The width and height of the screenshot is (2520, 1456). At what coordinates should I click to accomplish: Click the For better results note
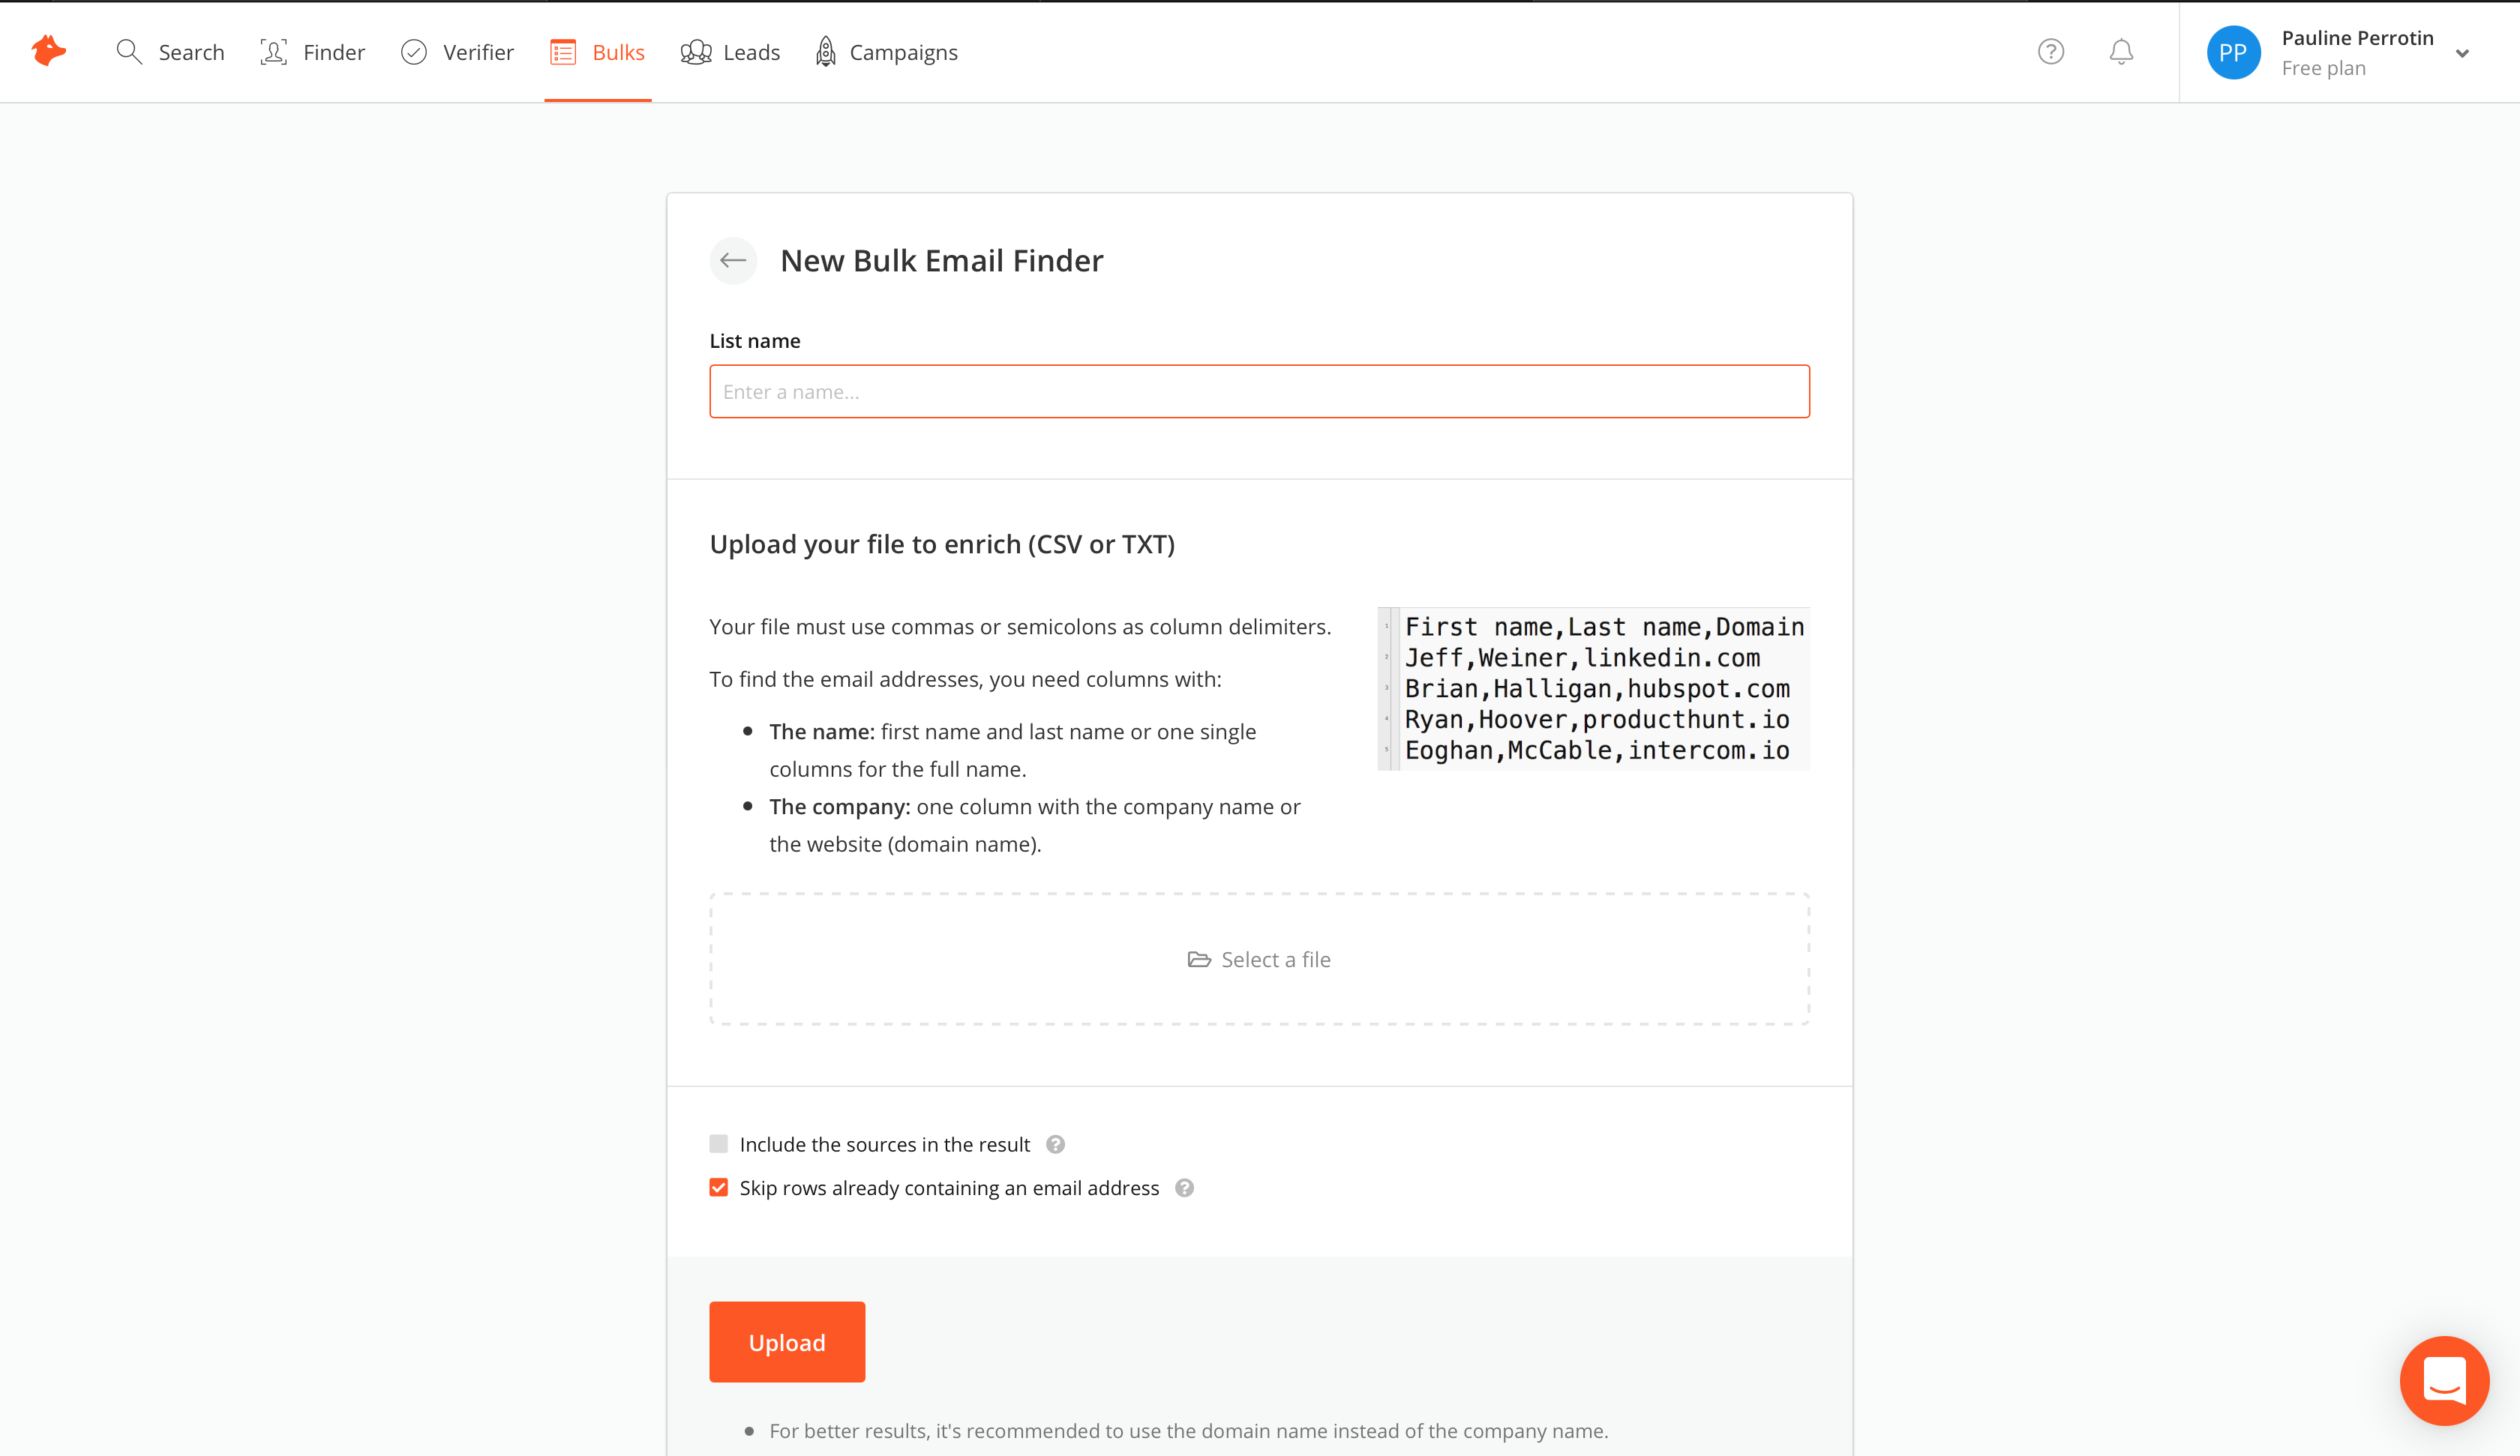click(x=1188, y=1431)
